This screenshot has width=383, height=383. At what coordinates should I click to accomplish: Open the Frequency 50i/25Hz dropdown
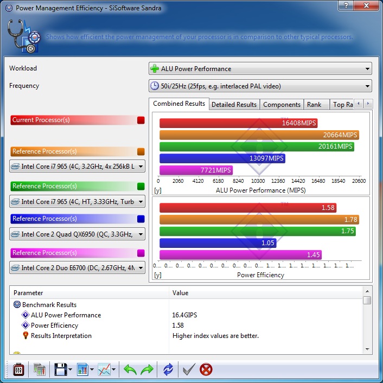(260, 86)
